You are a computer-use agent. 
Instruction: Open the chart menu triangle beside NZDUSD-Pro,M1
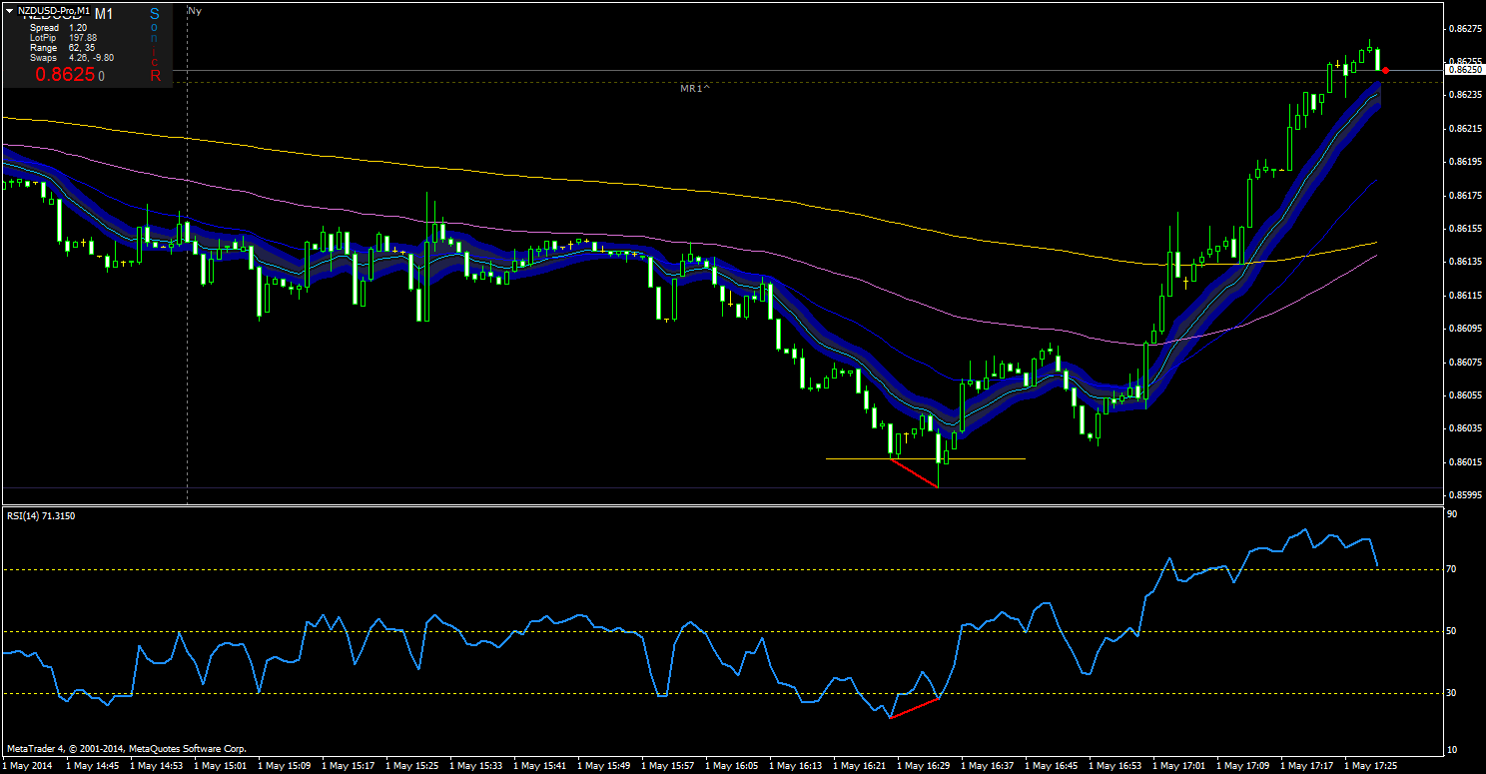click(9, 10)
